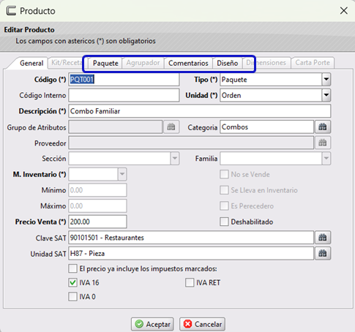This screenshot has width=355, height=332.
Task: Toggle the Es Perecedero checkbox
Action: click(224, 206)
